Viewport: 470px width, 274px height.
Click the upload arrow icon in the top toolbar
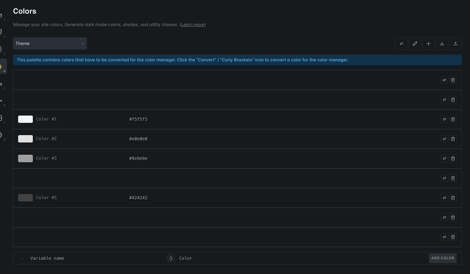[456, 44]
